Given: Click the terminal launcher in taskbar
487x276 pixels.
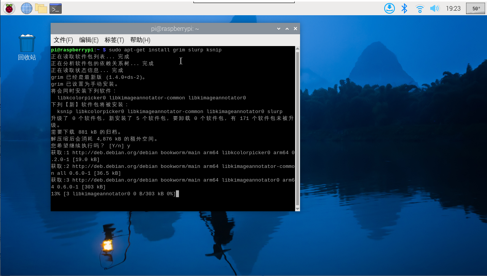Looking at the screenshot, I should point(56,8).
